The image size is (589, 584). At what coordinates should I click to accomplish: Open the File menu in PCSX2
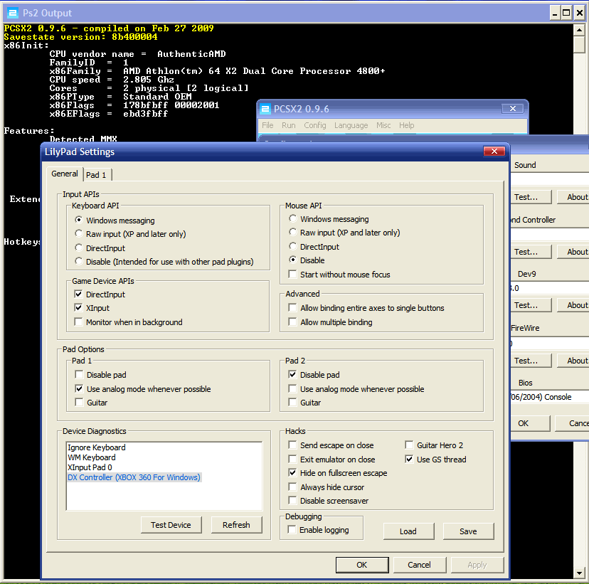pos(267,125)
